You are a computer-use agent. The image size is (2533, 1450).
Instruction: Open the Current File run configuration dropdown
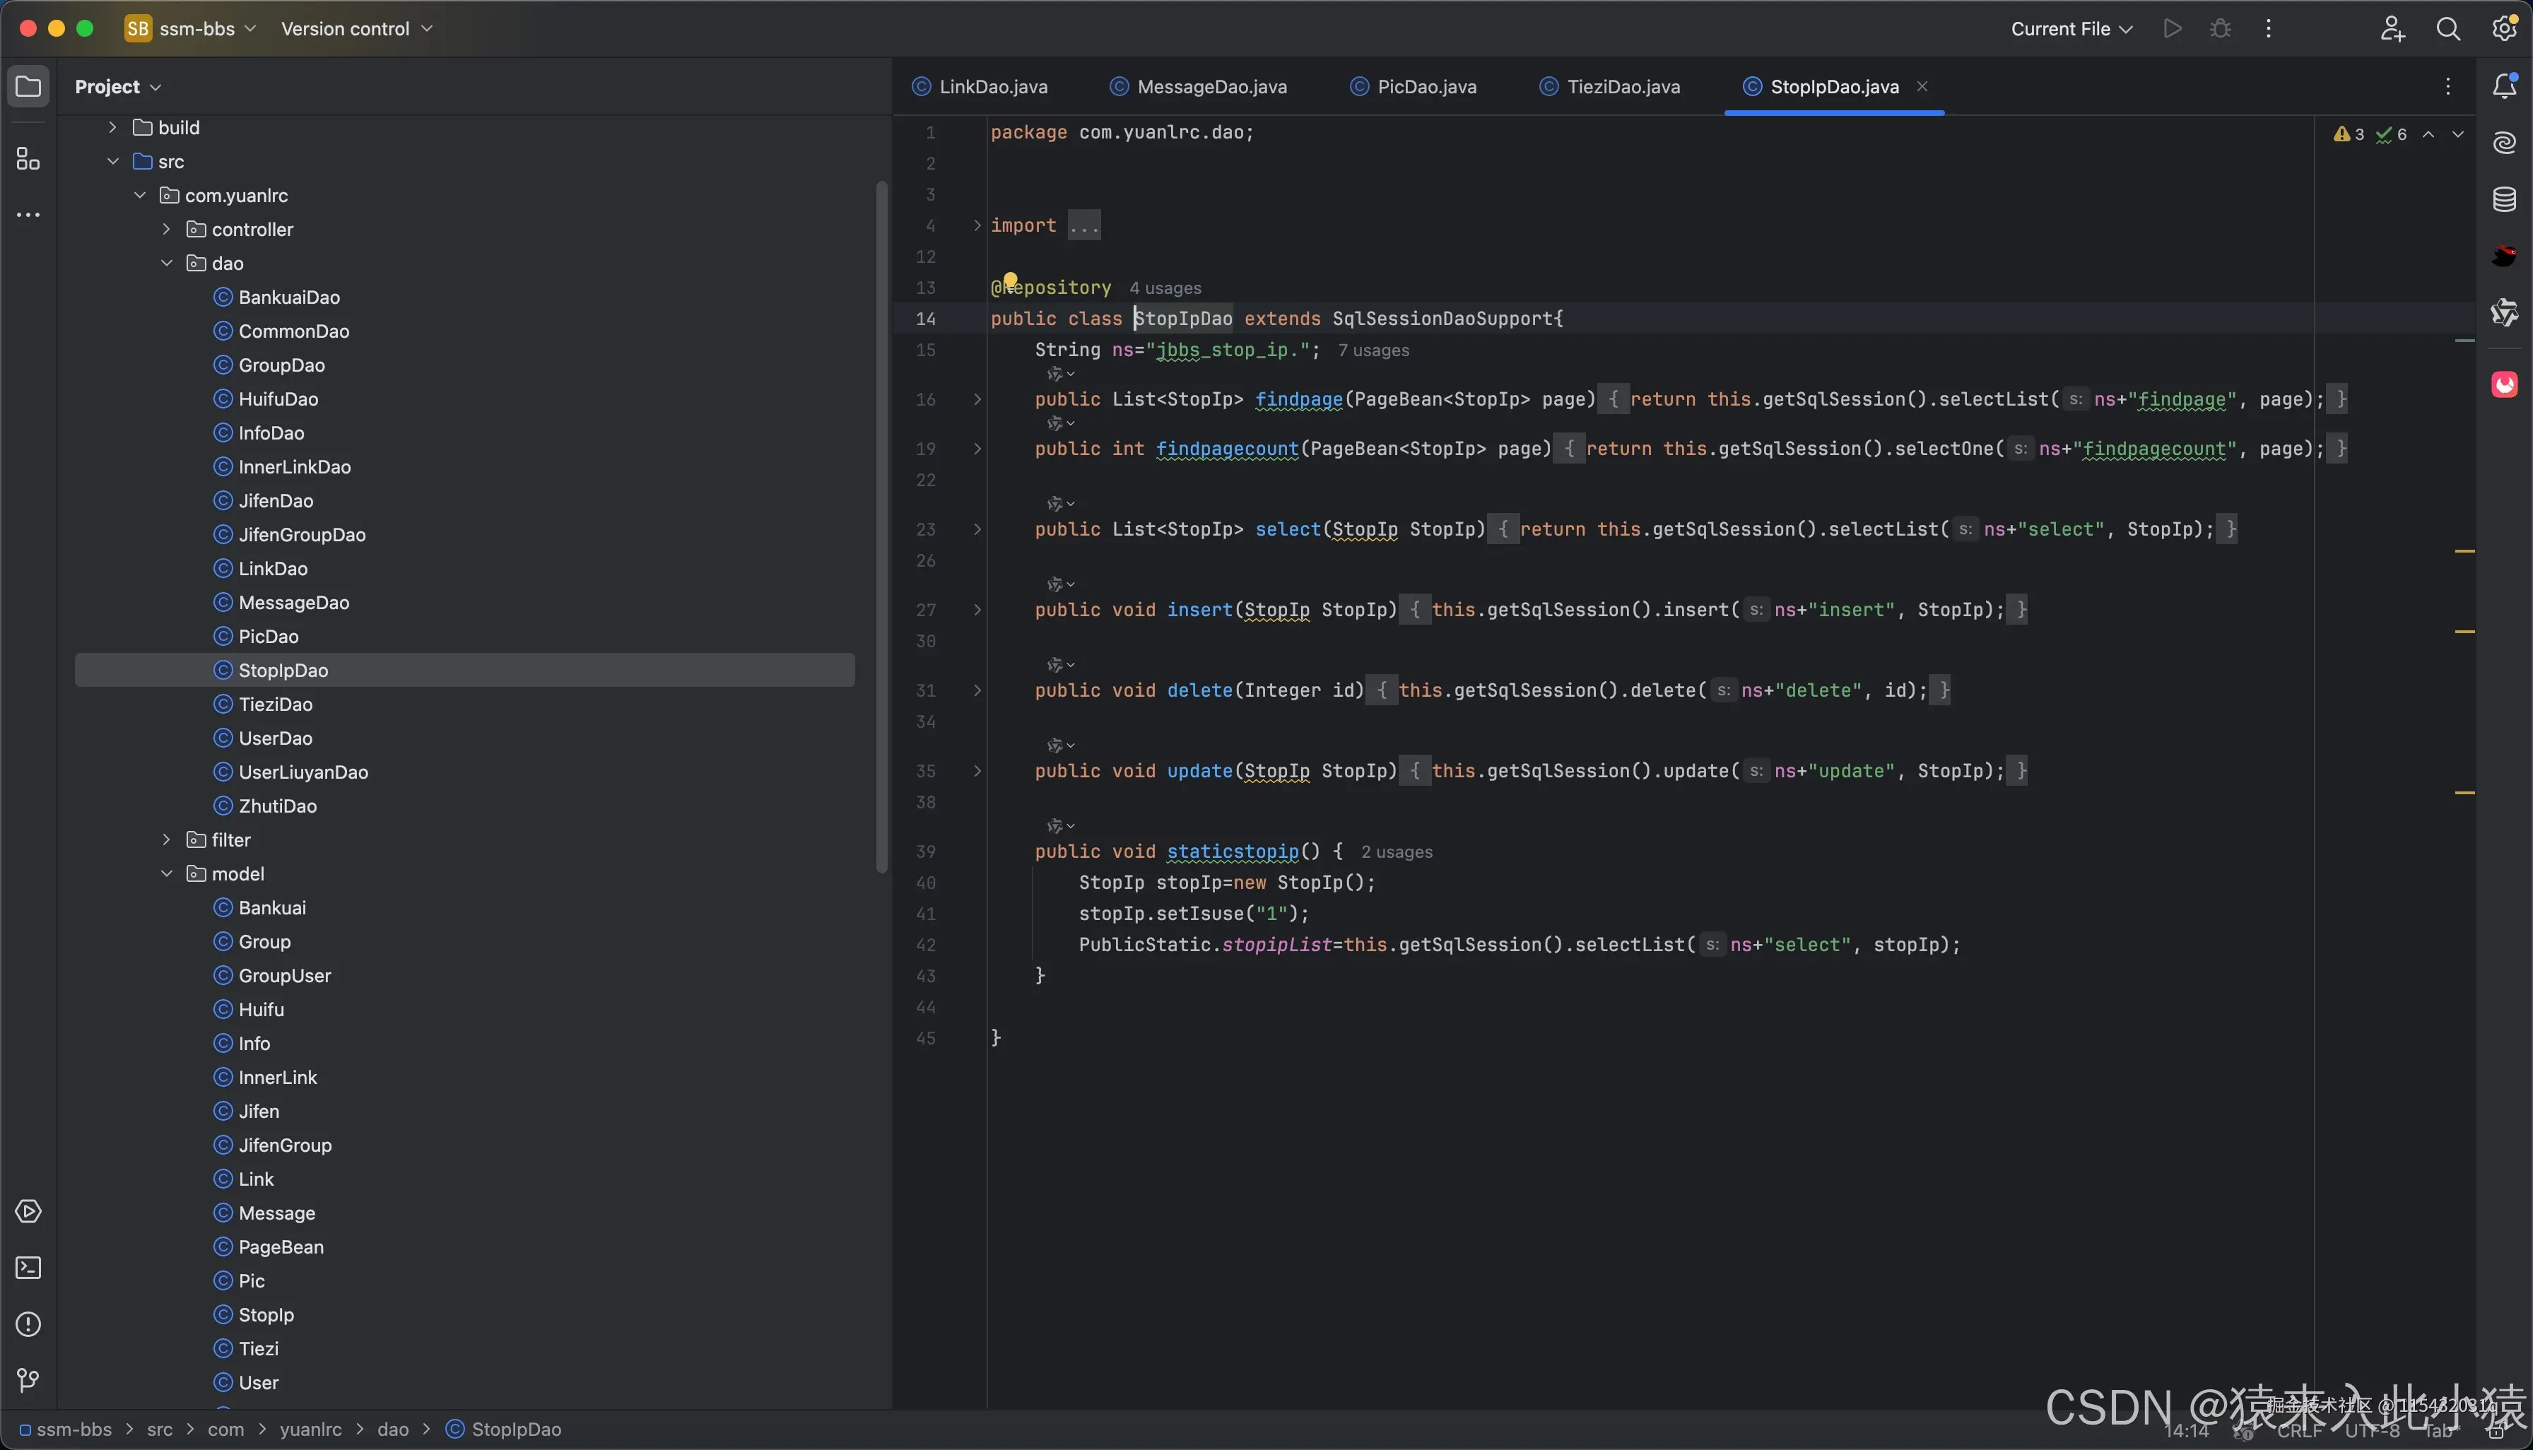click(x=2071, y=29)
